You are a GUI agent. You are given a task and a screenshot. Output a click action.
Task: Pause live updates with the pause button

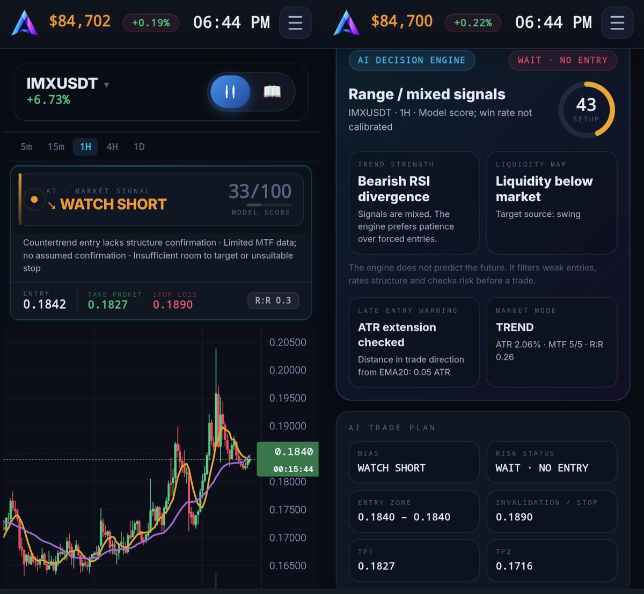[x=230, y=92]
